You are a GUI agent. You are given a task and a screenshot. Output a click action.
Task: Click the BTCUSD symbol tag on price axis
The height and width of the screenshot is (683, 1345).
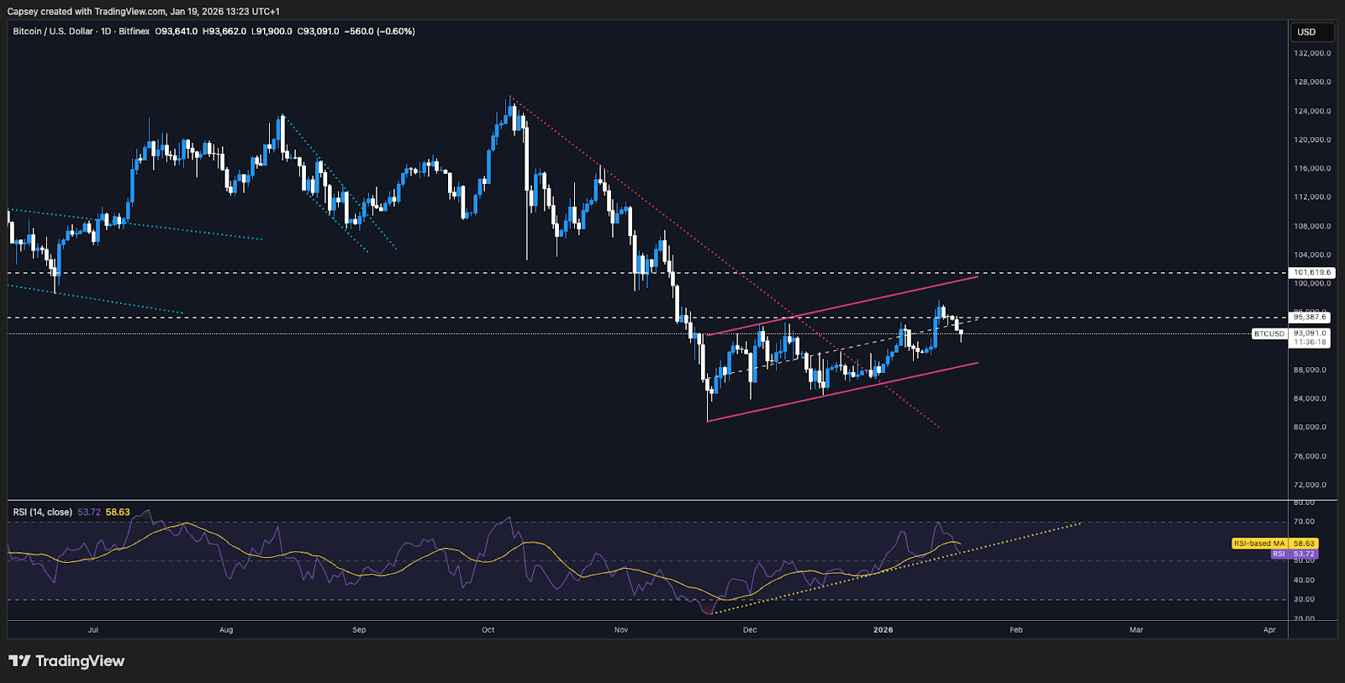click(1269, 334)
